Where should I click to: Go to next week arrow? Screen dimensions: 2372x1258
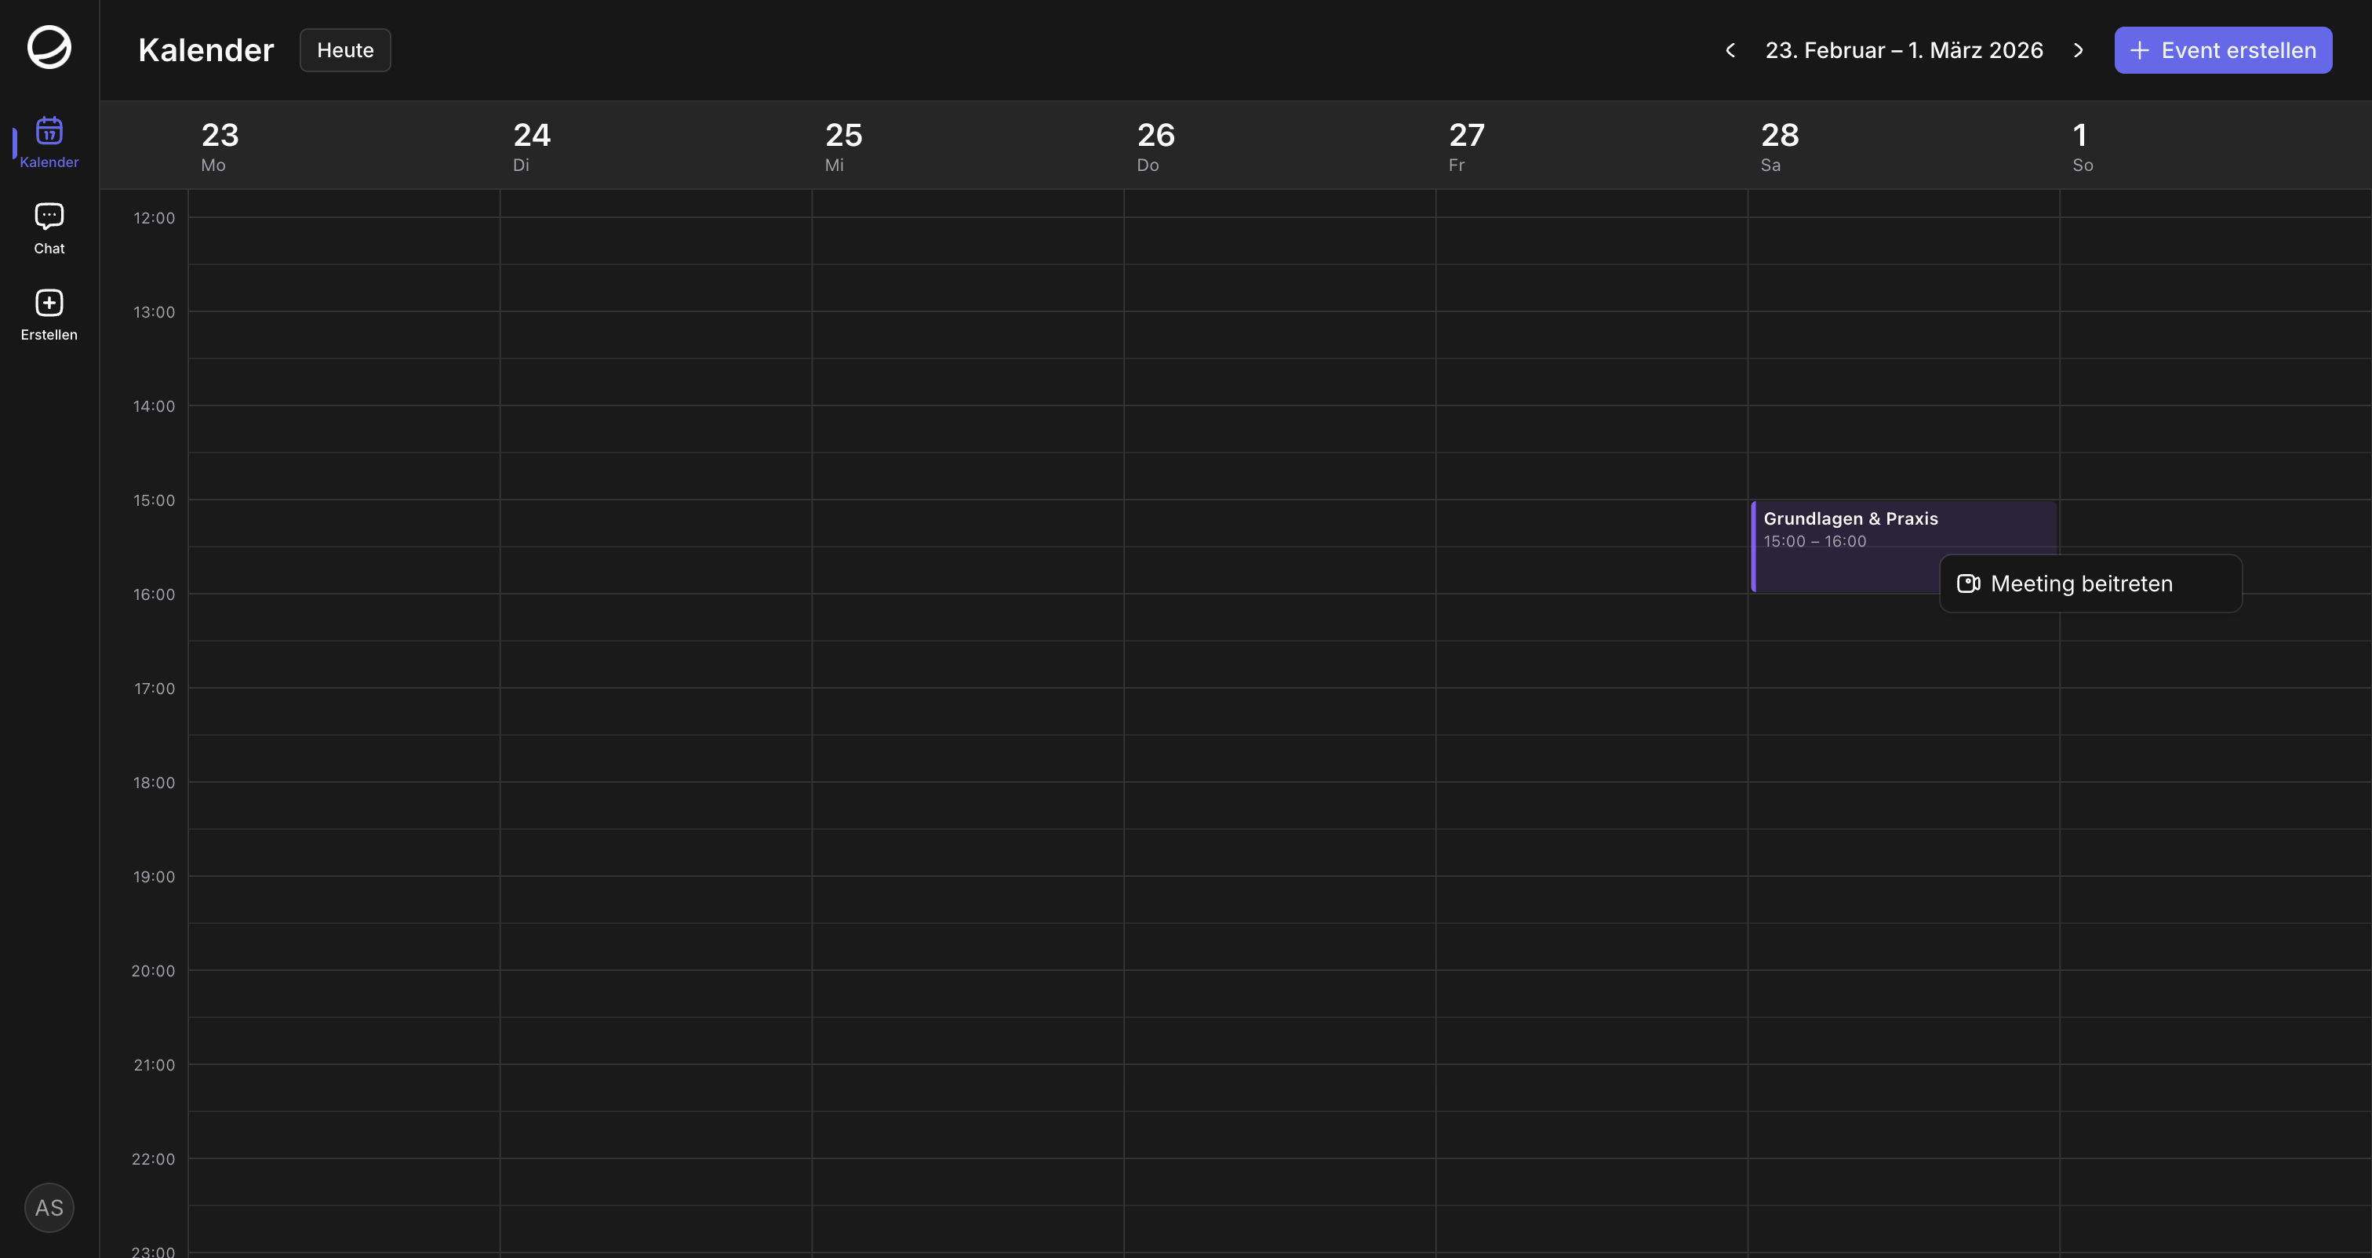(x=2079, y=51)
